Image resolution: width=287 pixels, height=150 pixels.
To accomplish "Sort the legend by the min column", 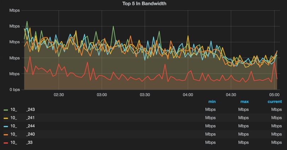I will pos(212,102).
